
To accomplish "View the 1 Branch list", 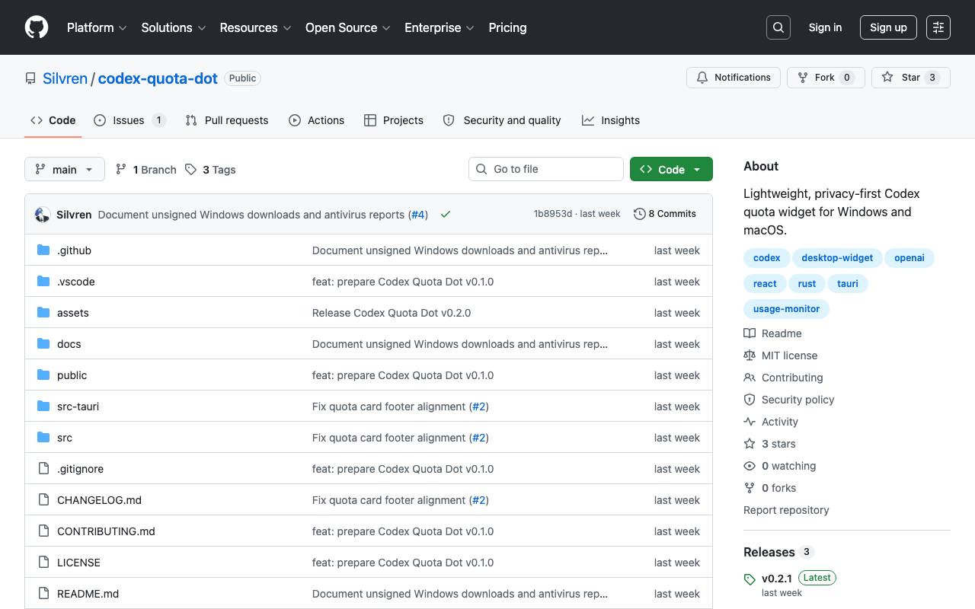I will 146,170.
